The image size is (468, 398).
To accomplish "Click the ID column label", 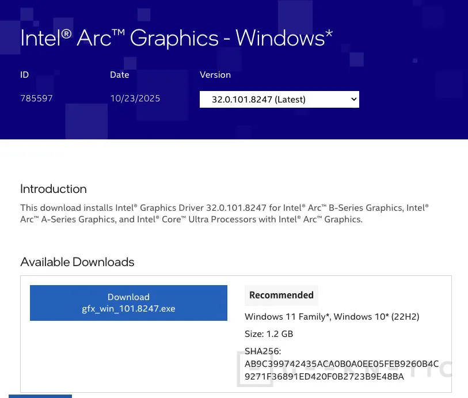I will coord(24,74).
